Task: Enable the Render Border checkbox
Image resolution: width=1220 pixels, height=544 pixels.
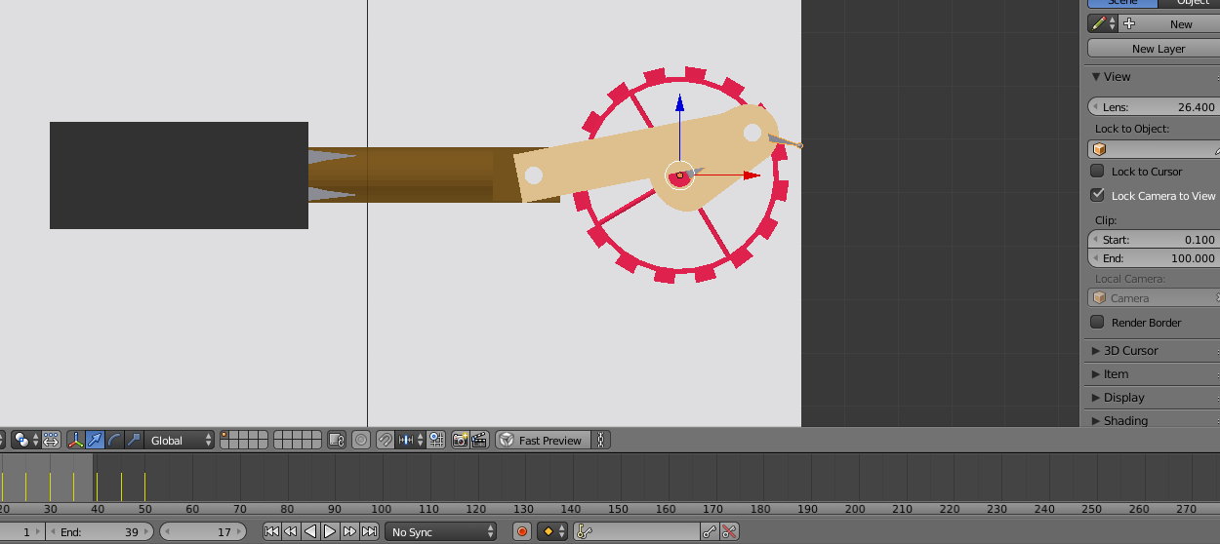Action: tap(1097, 323)
